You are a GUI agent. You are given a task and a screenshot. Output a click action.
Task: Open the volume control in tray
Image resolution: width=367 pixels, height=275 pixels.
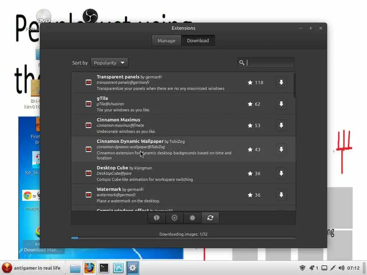pos(341,268)
